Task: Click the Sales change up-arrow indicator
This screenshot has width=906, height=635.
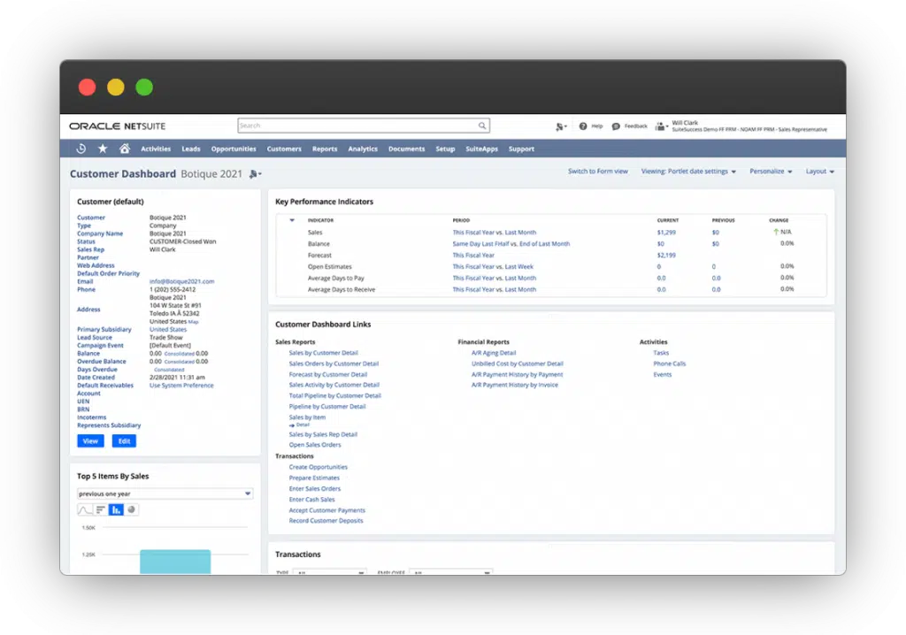Action: point(776,232)
